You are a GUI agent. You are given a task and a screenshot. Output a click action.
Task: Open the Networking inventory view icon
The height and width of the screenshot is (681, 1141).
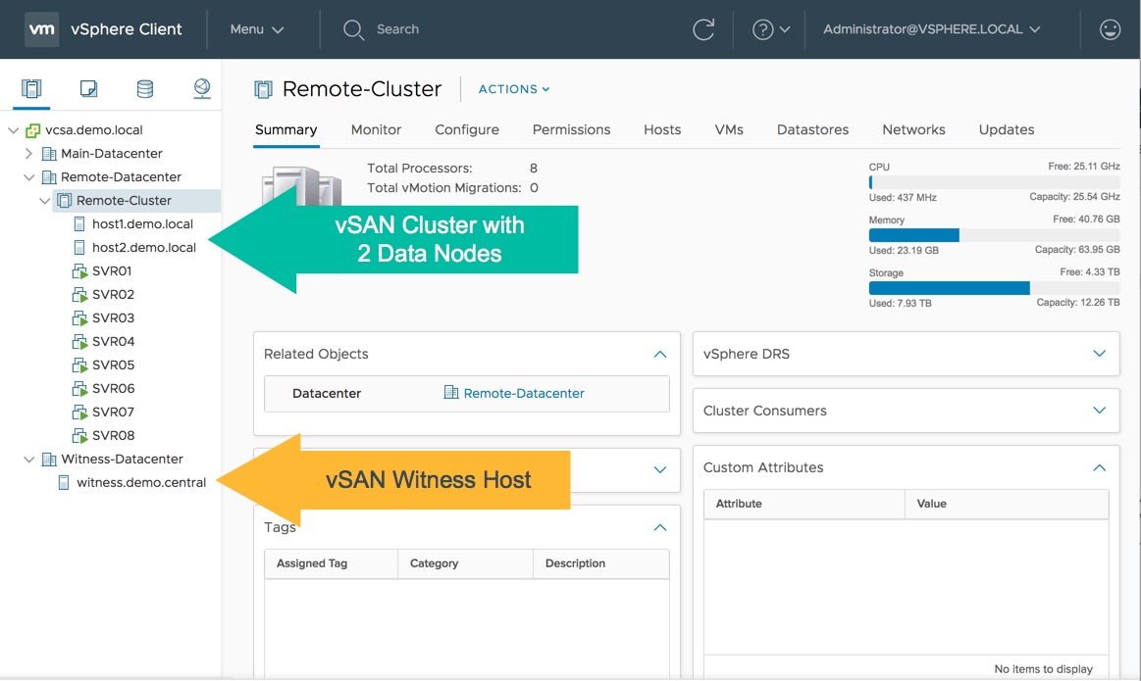tap(202, 89)
